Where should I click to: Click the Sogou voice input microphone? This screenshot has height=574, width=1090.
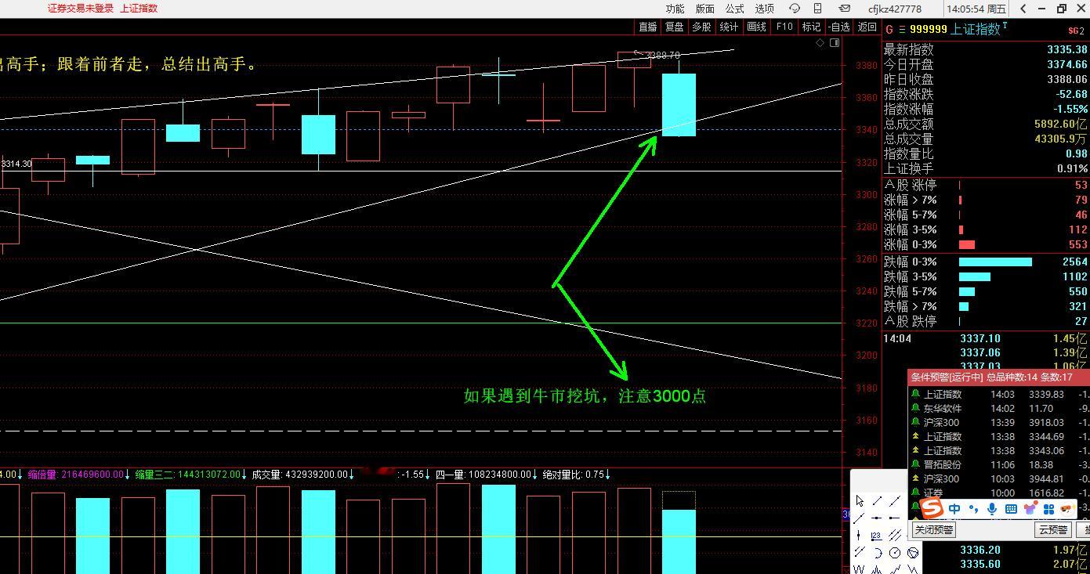click(x=992, y=509)
